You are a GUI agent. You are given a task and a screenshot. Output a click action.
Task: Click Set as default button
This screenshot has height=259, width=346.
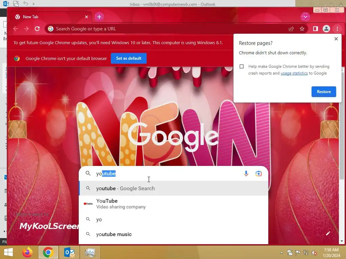129,58
